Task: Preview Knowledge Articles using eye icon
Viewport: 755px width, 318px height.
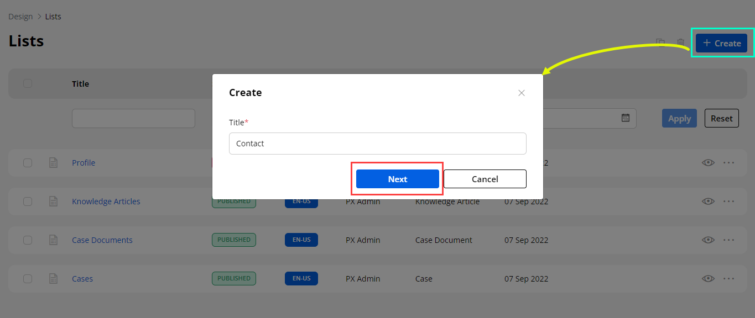Action: [708, 202]
